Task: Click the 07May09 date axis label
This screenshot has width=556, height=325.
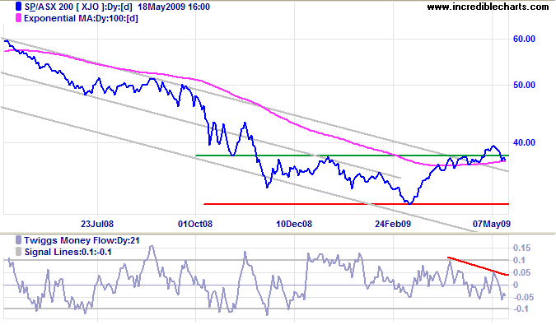Action: click(492, 224)
